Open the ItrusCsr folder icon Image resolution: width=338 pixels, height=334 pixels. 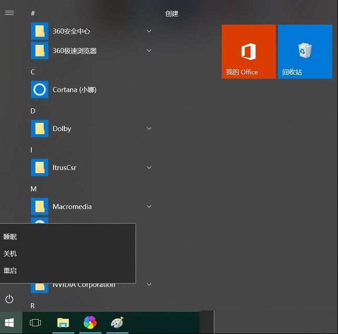tap(40, 168)
